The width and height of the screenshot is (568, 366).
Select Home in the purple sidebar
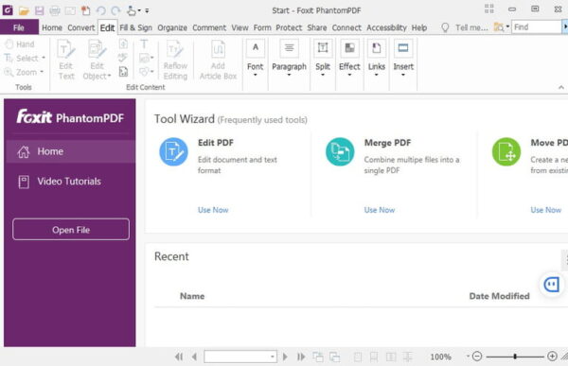pyautogui.click(x=70, y=151)
